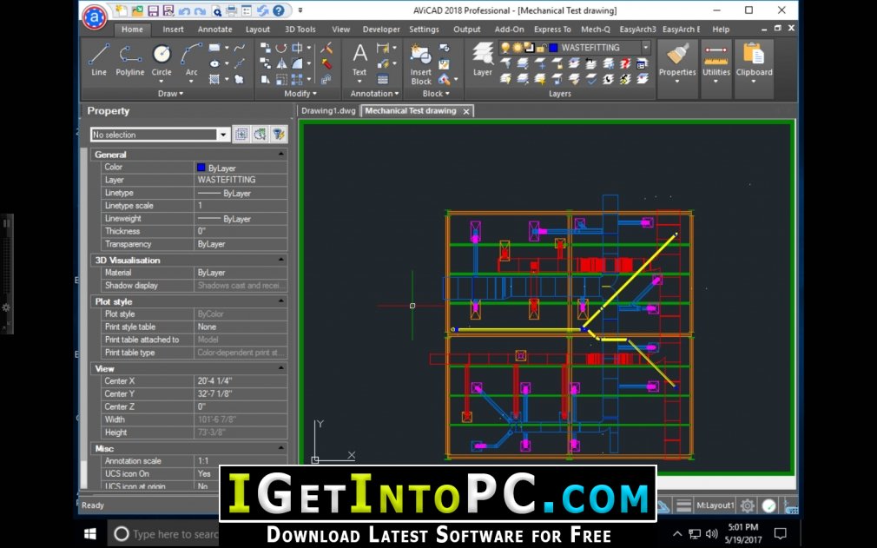The width and height of the screenshot is (877, 548).
Task: Toggle WASTEFITTING layer viewport freeze icon
Action: (529, 48)
